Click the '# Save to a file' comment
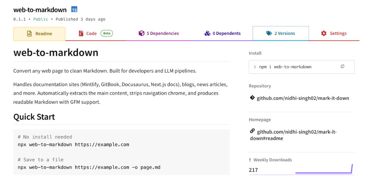The image size is (374, 181). pyautogui.click(x=41, y=160)
